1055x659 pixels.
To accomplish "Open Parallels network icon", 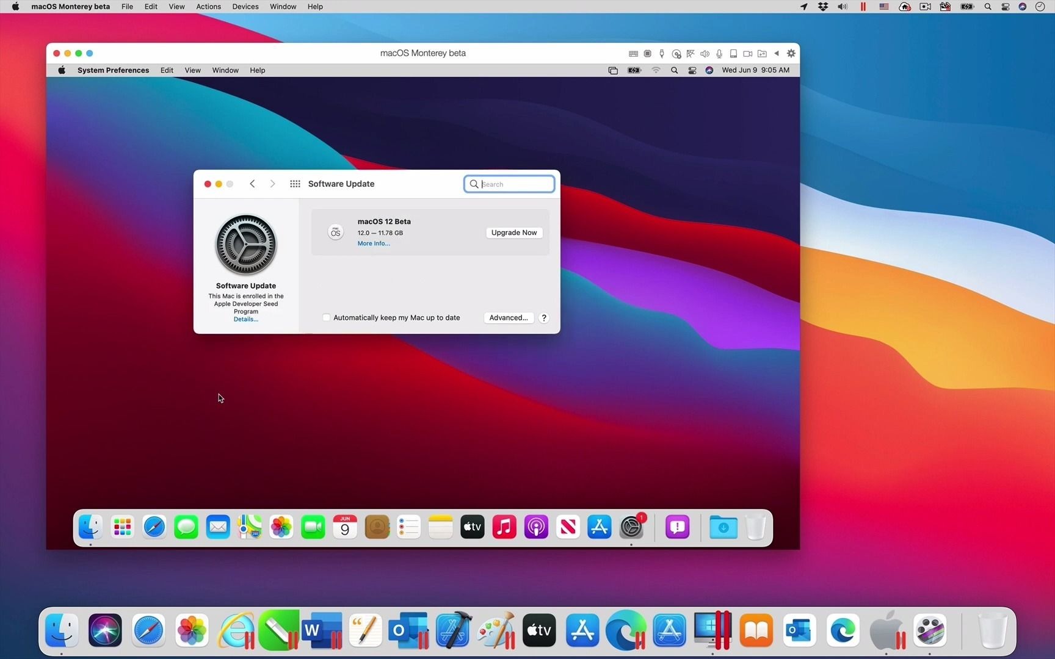I will point(691,54).
